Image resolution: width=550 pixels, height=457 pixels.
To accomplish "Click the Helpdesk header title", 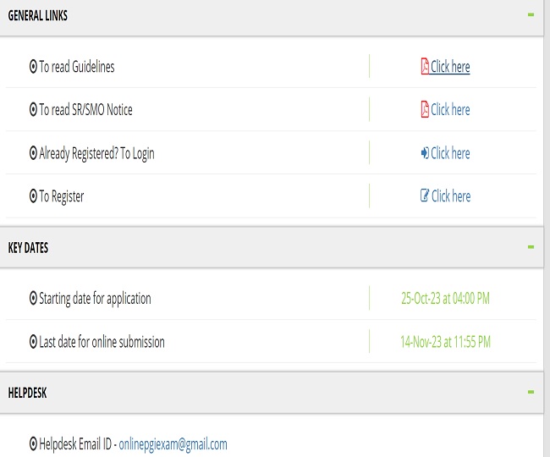I will pos(27,393).
